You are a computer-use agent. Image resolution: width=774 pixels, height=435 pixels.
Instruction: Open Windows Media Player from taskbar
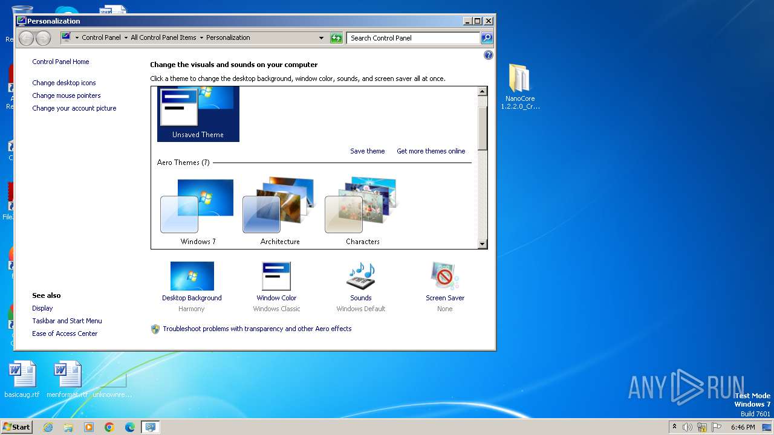pos(89,427)
